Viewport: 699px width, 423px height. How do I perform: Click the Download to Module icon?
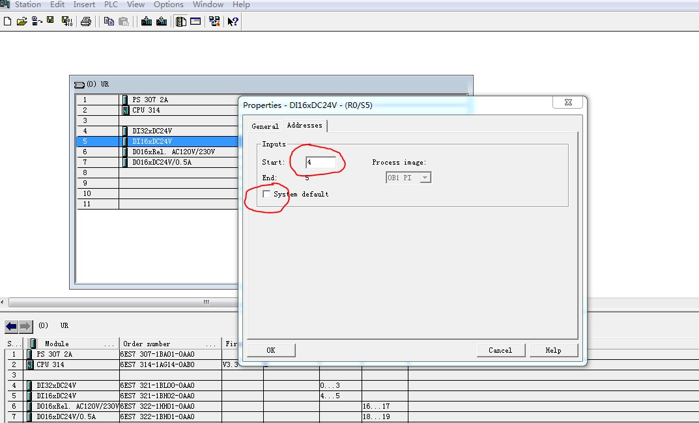pos(146,21)
